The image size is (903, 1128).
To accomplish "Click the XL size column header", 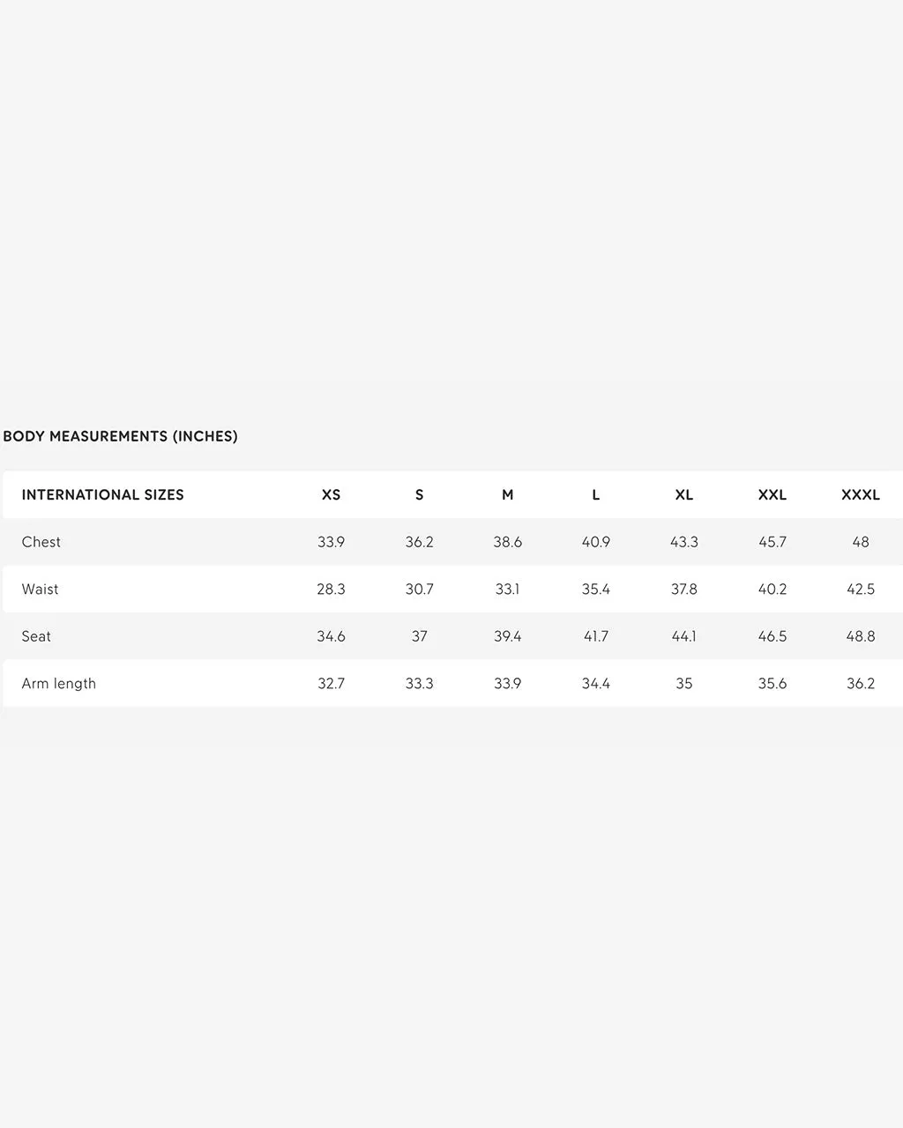I will point(683,495).
